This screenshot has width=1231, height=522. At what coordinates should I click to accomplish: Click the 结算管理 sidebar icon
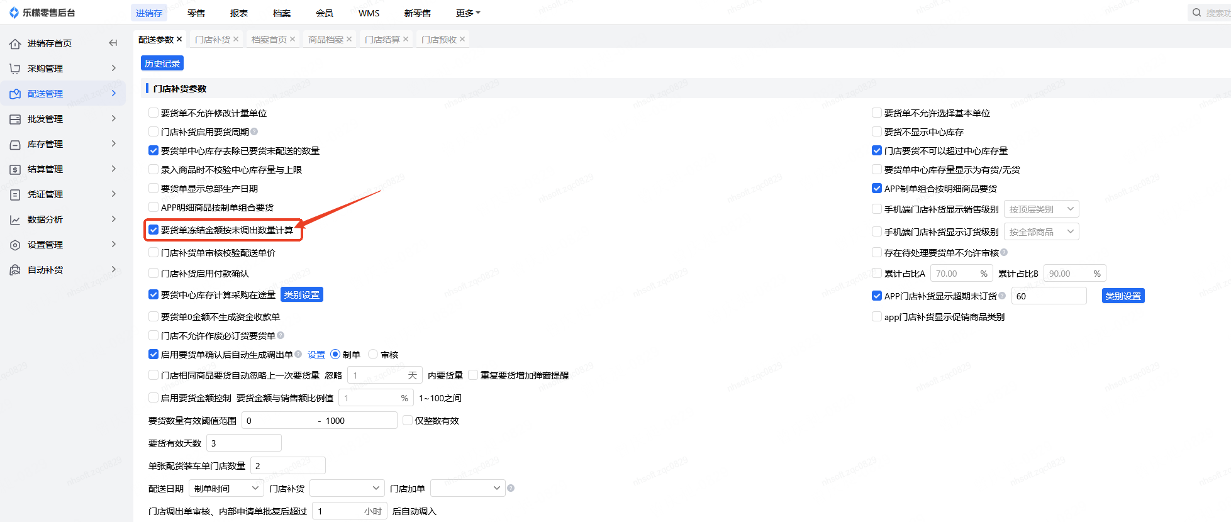coord(15,169)
